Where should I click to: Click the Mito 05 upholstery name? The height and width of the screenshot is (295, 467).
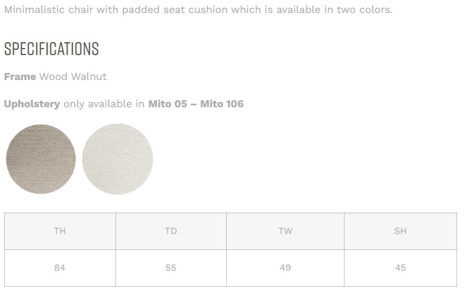(168, 104)
